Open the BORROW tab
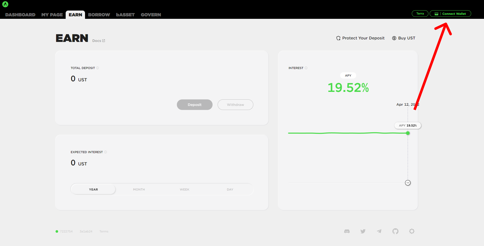The width and height of the screenshot is (484, 246). point(99,15)
